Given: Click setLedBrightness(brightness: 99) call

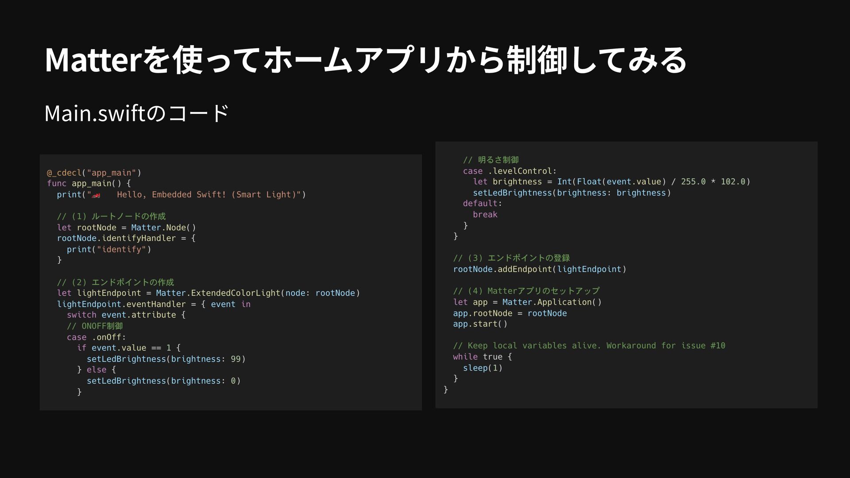Looking at the screenshot, I should [x=166, y=359].
